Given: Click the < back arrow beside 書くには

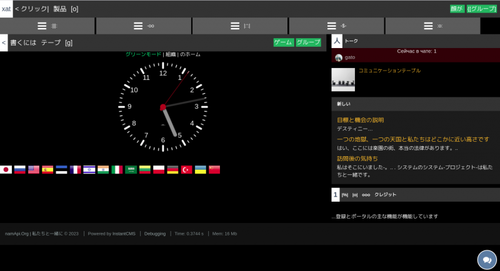Looking at the screenshot, I should pos(4,42).
